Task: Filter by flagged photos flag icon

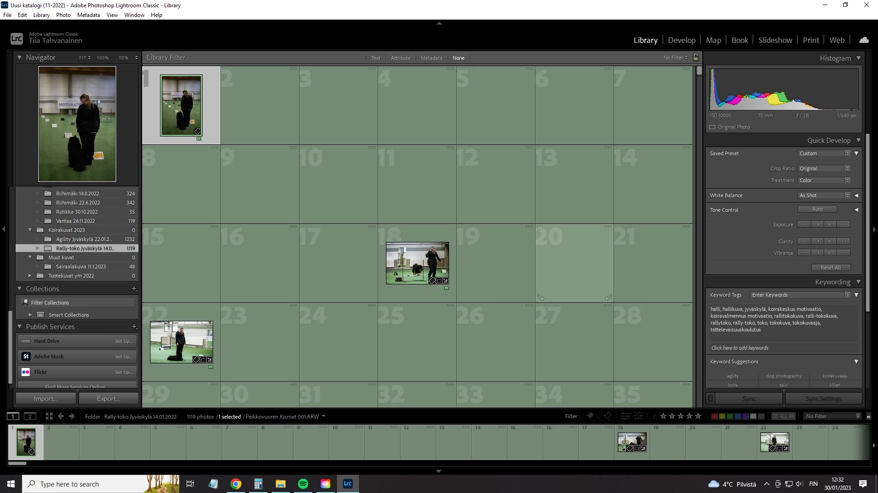Action: tap(590, 416)
